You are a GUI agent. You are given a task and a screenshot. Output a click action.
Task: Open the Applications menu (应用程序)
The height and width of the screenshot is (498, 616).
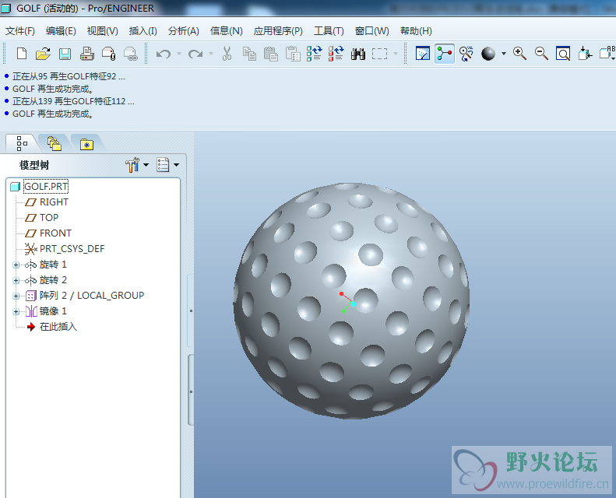click(x=278, y=31)
